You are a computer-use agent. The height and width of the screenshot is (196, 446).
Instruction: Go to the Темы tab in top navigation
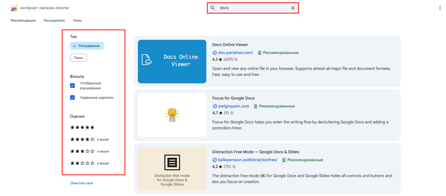77,21
